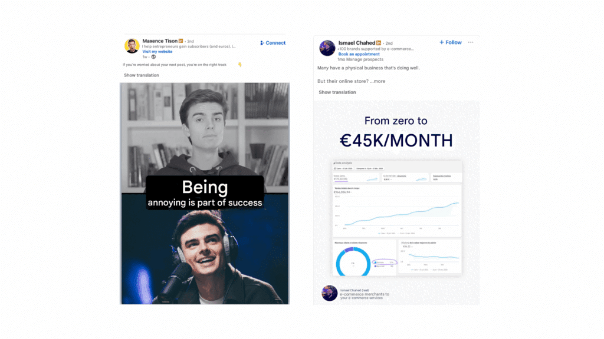Screen dimensions: 604x339
Task: Click LinkedIn premium badge beside Ismael Chahed
Action: [x=379, y=43]
